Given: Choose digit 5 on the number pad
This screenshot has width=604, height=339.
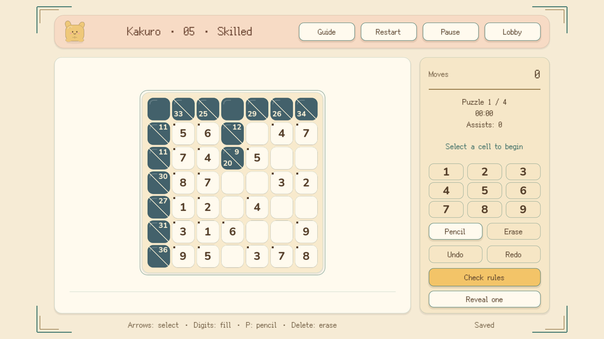Looking at the screenshot, I should coord(484,191).
